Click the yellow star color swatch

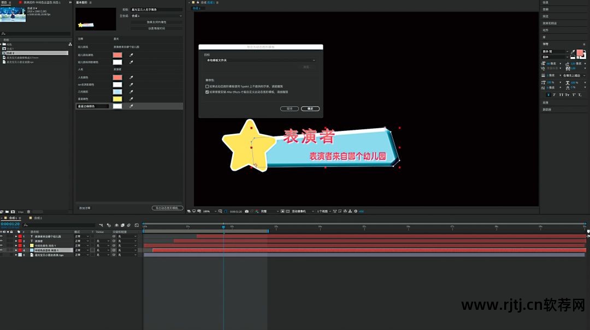tap(117, 99)
